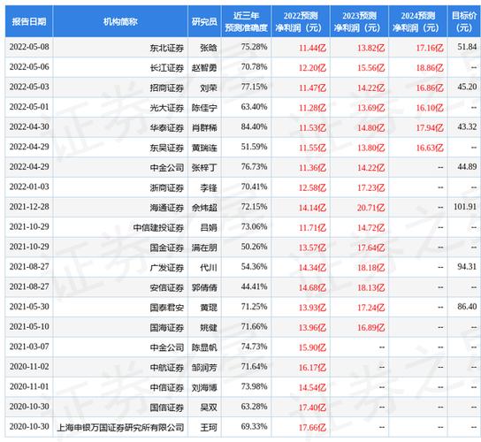Click the 研究员 column header

204,21
